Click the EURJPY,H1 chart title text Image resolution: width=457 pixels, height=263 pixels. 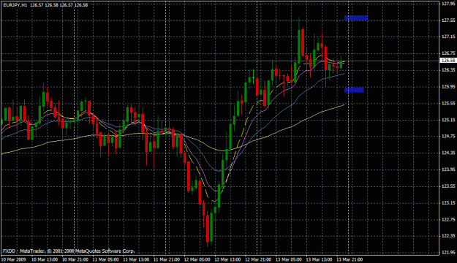click(x=15, y=5)
